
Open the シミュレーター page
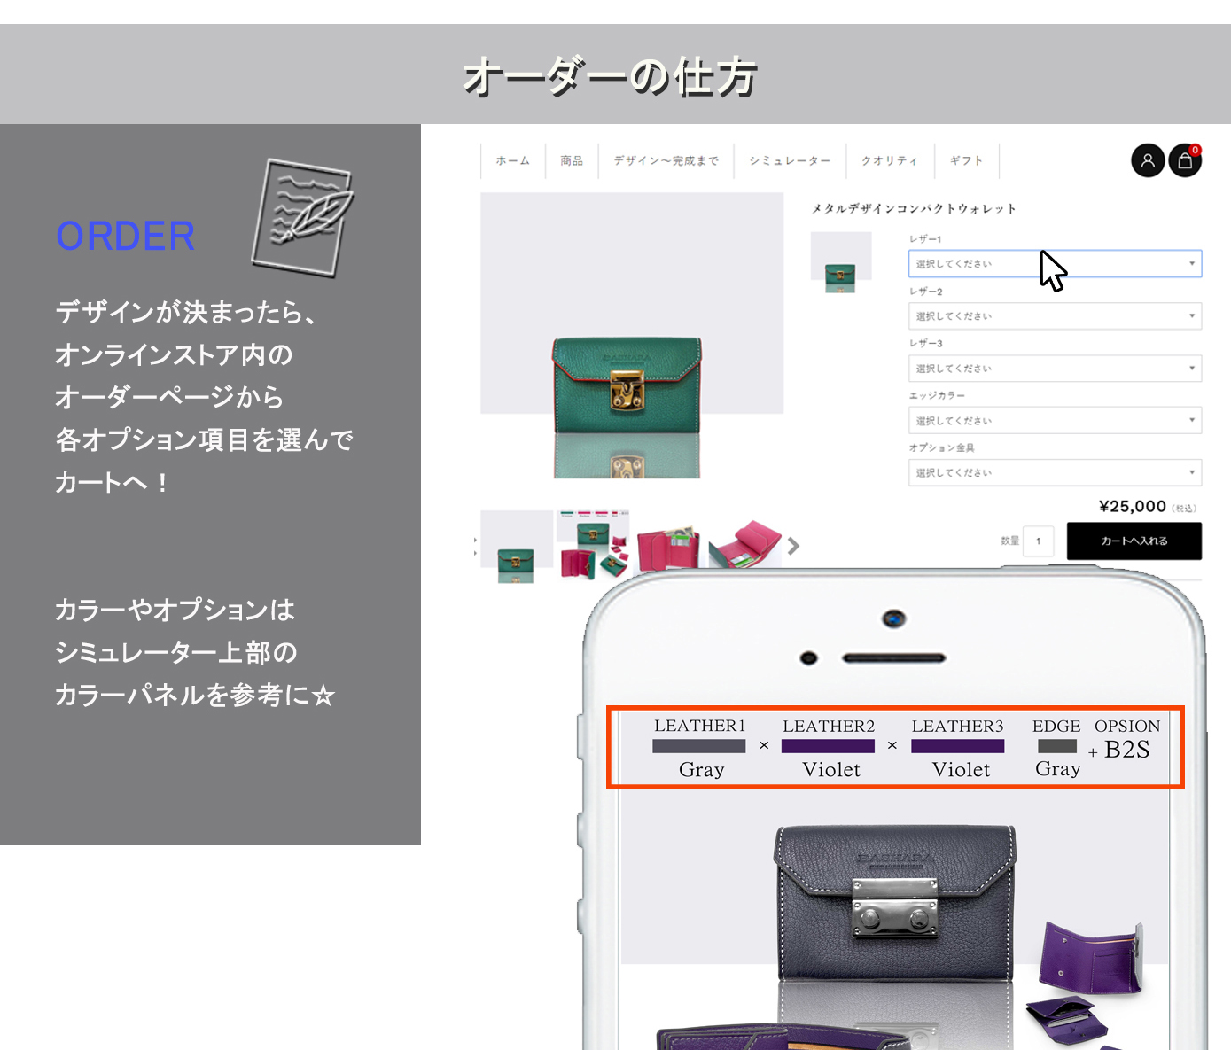click(788, 160)
